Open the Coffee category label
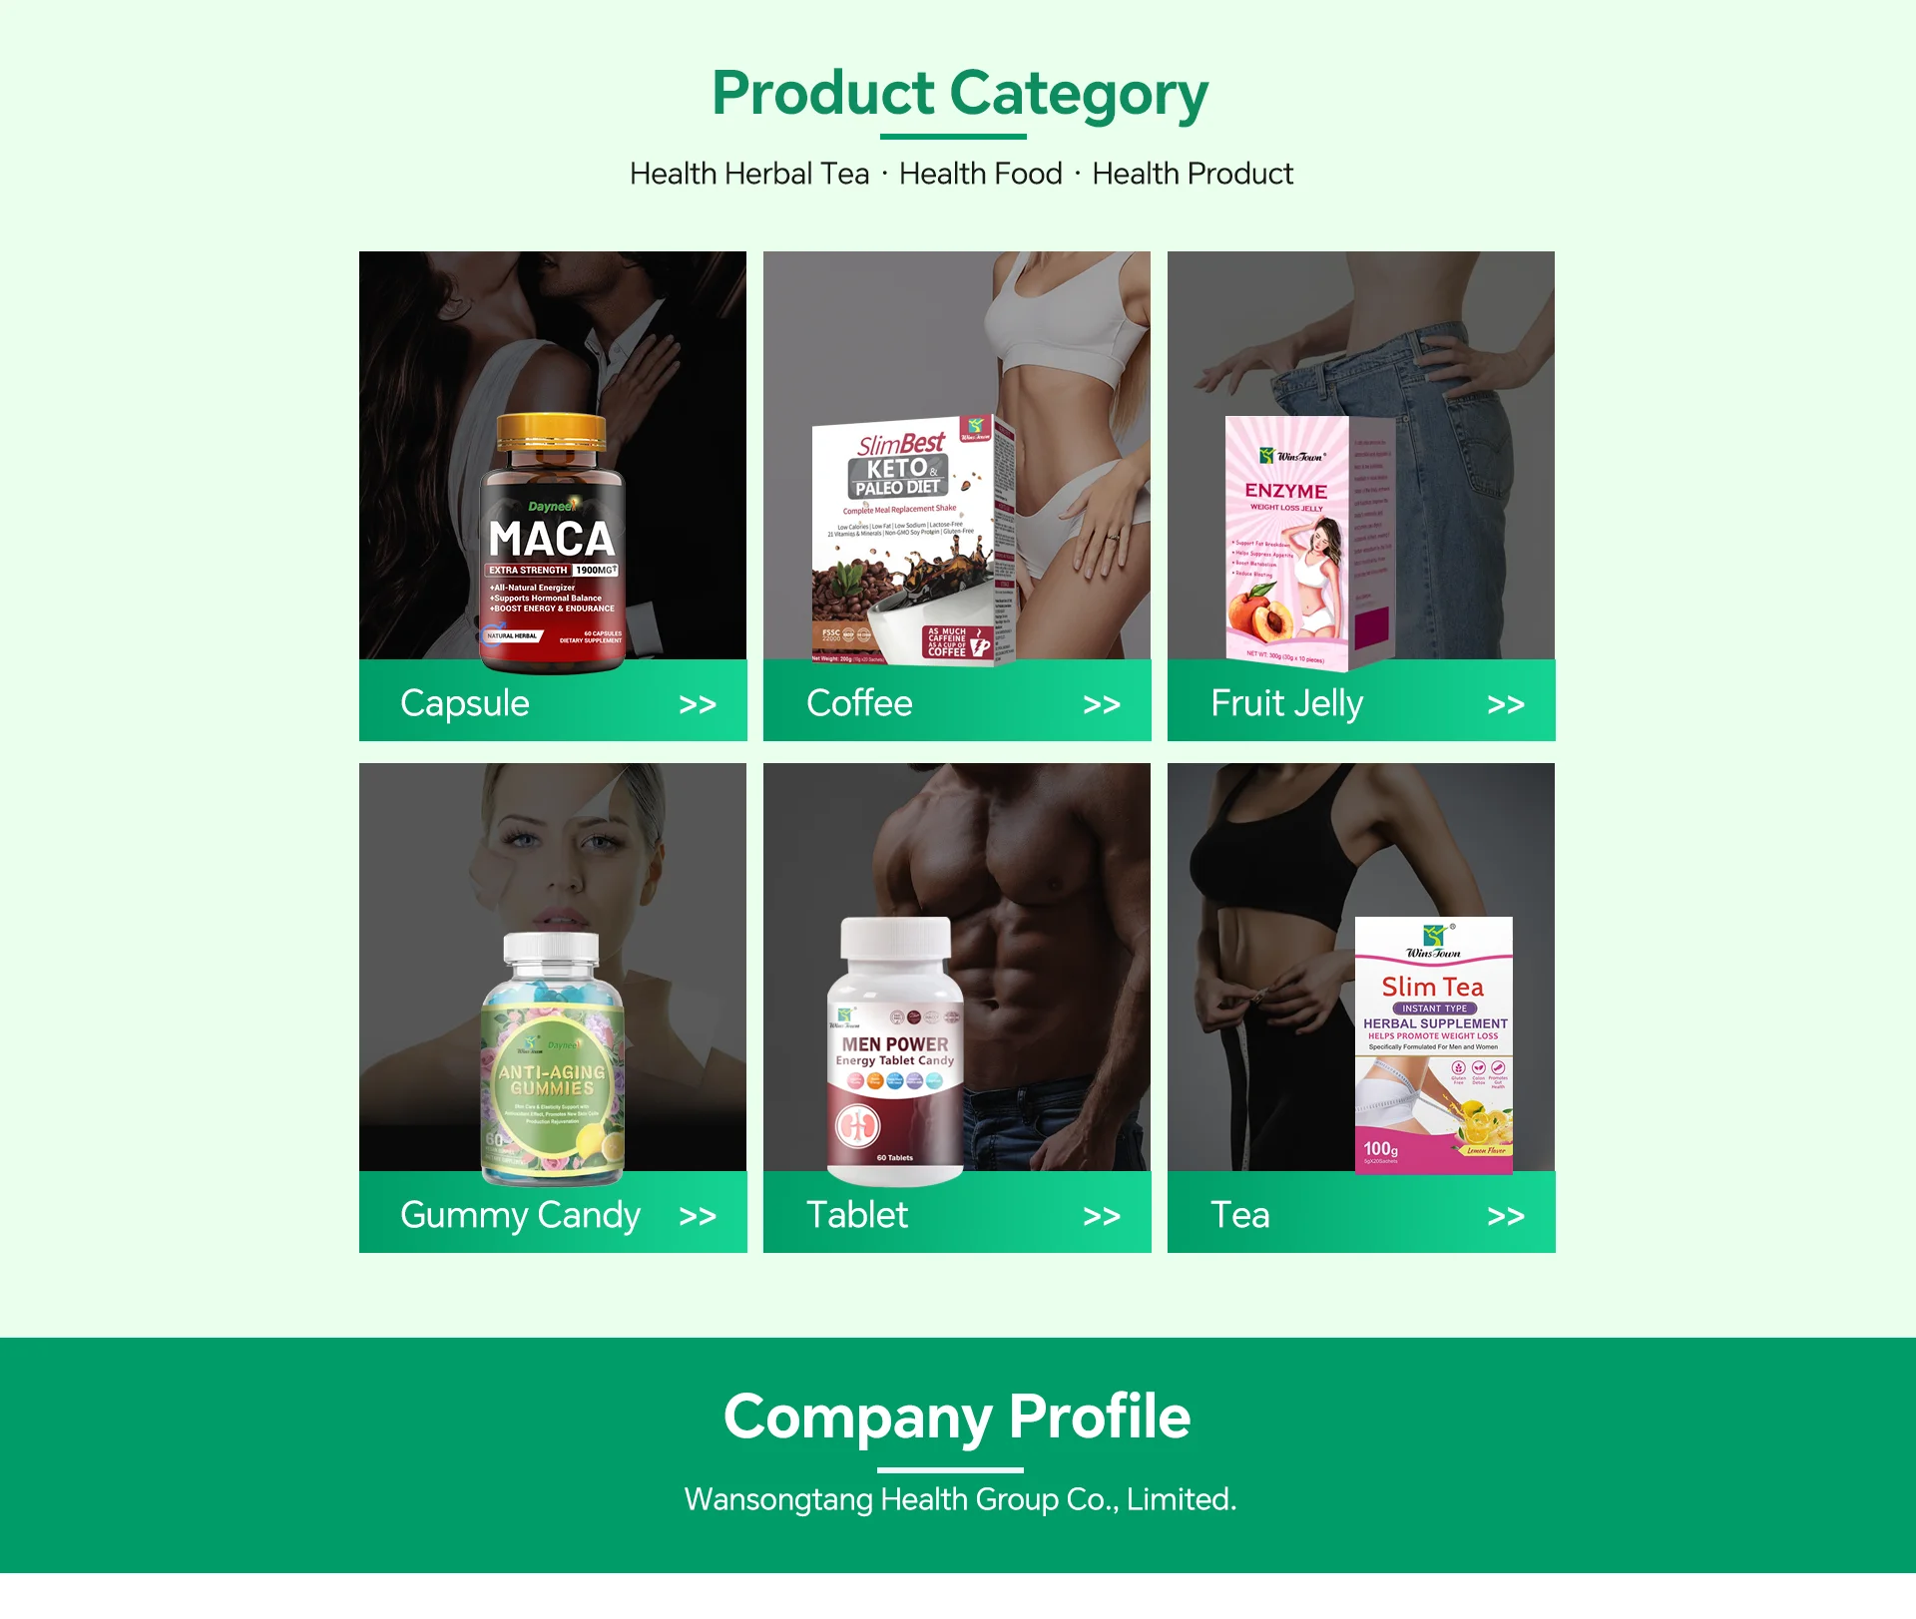Screen dimensions: 1916x1619 tap(859, 703)
